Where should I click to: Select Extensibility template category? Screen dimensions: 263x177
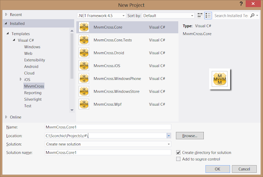click(35, 60)
